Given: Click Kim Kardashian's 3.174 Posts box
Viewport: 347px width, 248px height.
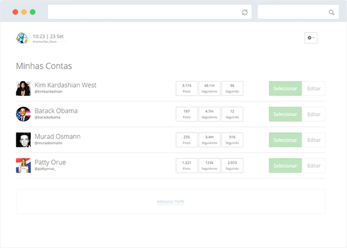Looking at the screenshot, I should [x=187, y=88].
